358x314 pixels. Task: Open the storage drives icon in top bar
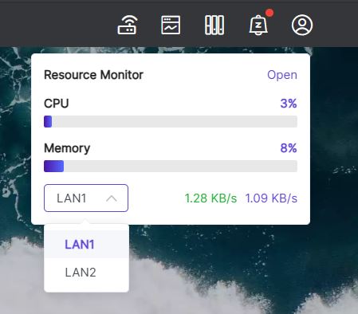214,25
